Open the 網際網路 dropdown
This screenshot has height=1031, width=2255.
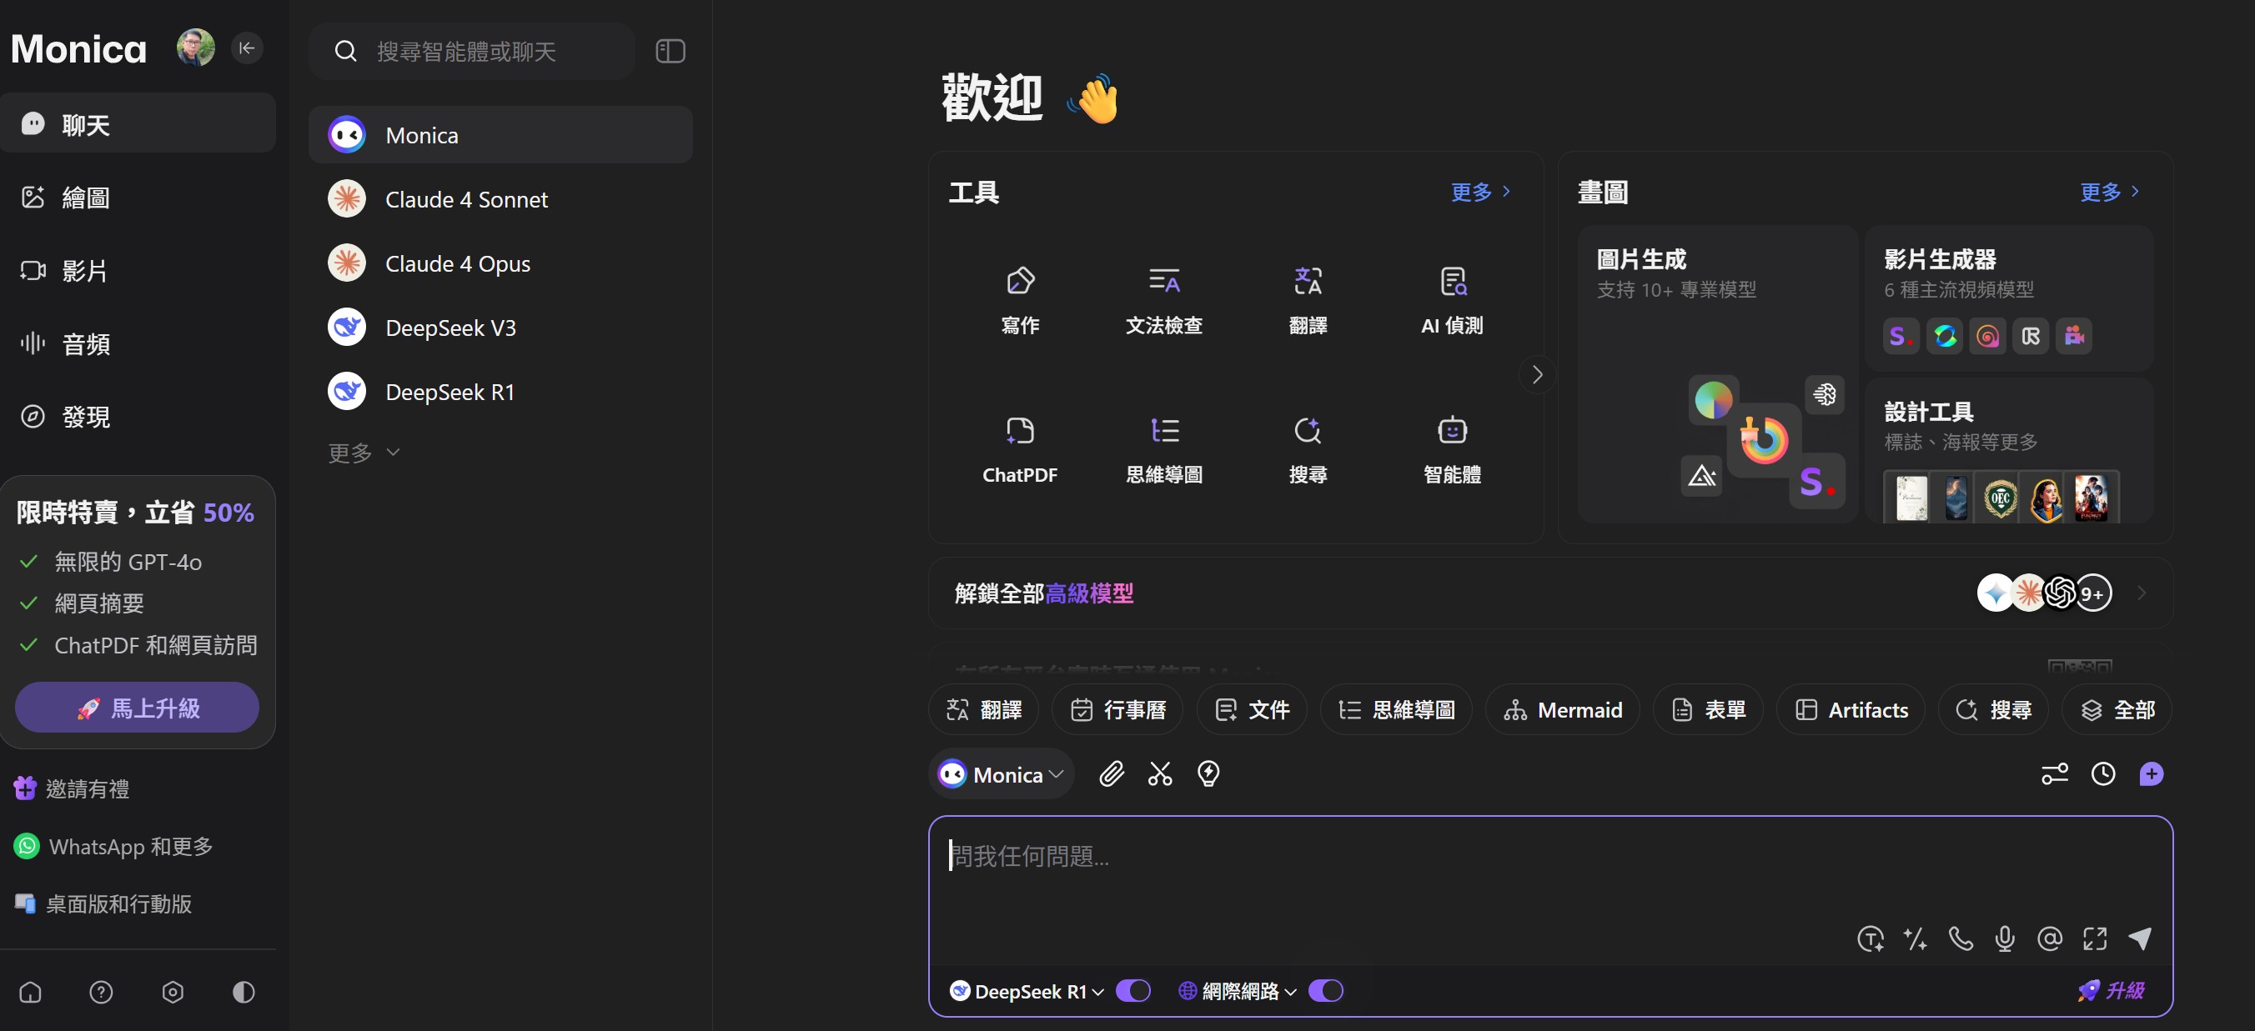click(1237, 991)
